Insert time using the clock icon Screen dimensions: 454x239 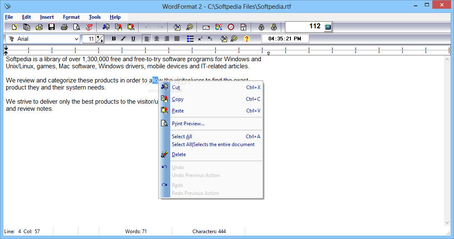point(231,27)
